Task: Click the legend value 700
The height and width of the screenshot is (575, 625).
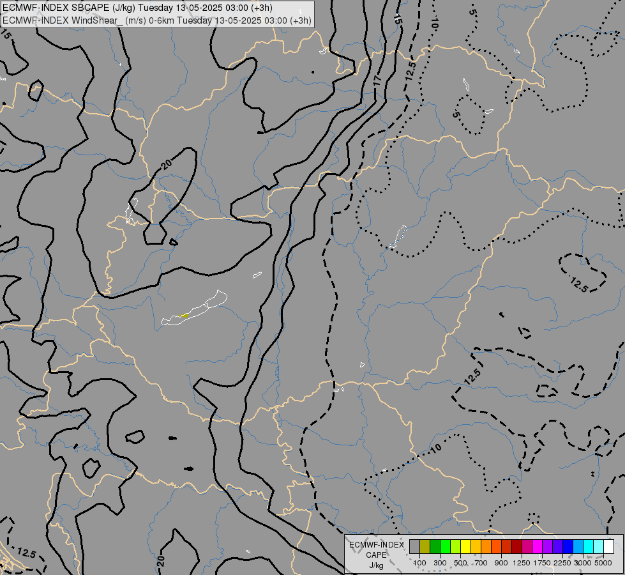Action: click(x=481, y=563)
